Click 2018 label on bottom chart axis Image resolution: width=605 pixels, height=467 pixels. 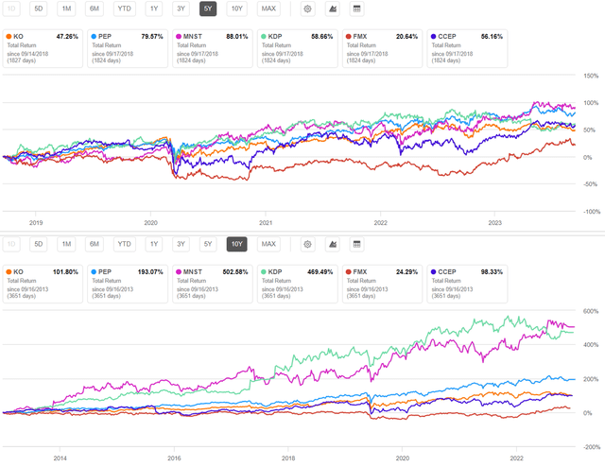pos(288,458)
